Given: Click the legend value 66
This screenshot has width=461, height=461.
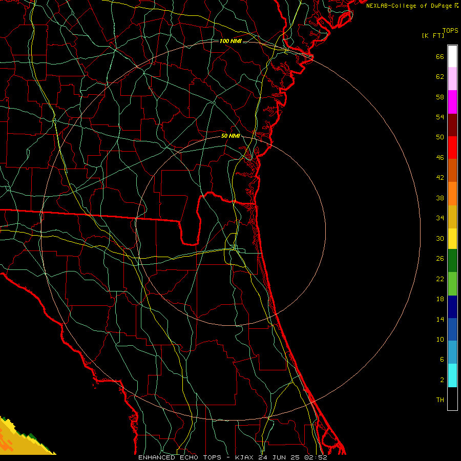Looking at the screenshot, I should click(x=440, y=56).
